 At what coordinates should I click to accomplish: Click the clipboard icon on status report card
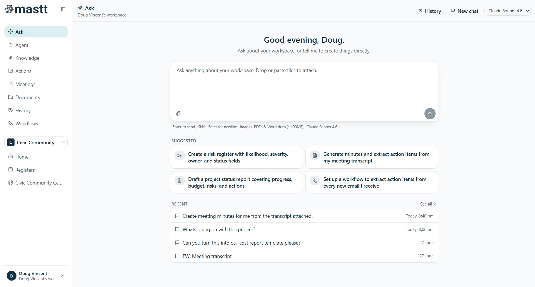click(x=180, y=180)
